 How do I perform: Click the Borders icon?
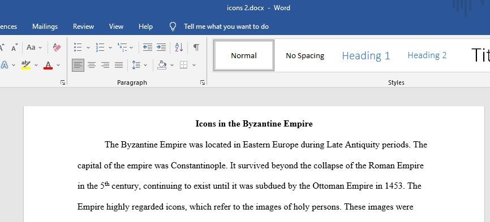point(184,65)
